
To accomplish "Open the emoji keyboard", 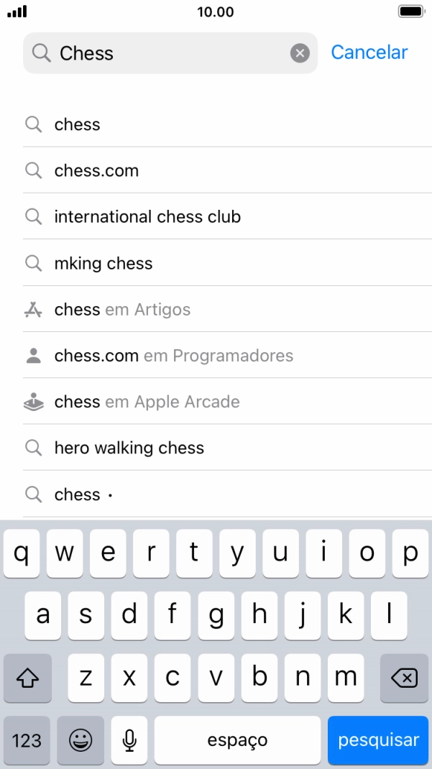I will coord(81,740).
